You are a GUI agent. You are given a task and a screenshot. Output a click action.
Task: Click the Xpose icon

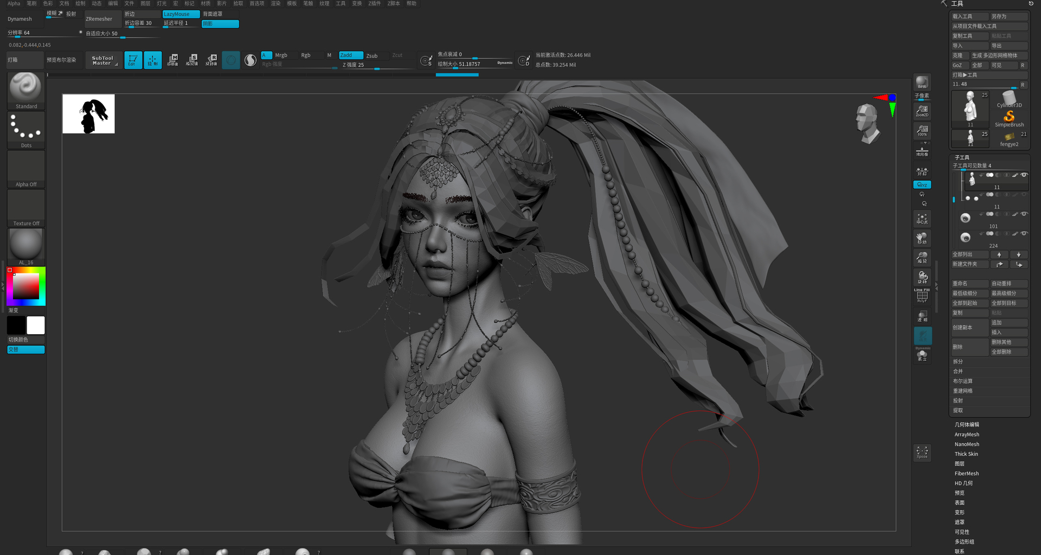(922, 452)
